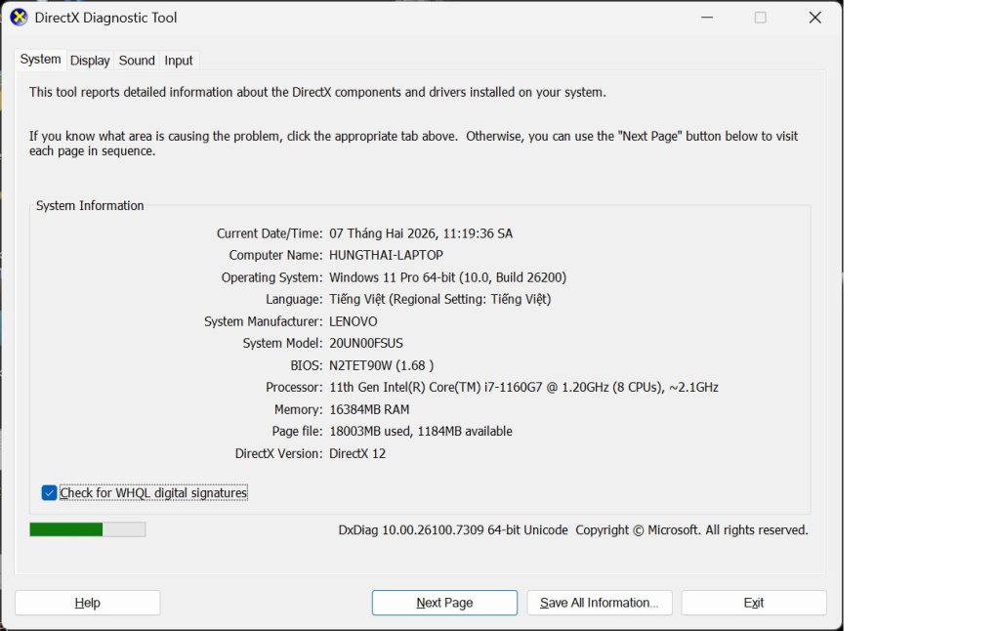1000x631 pixels.
Task: Open the Input tab
Action: (179, 61)
